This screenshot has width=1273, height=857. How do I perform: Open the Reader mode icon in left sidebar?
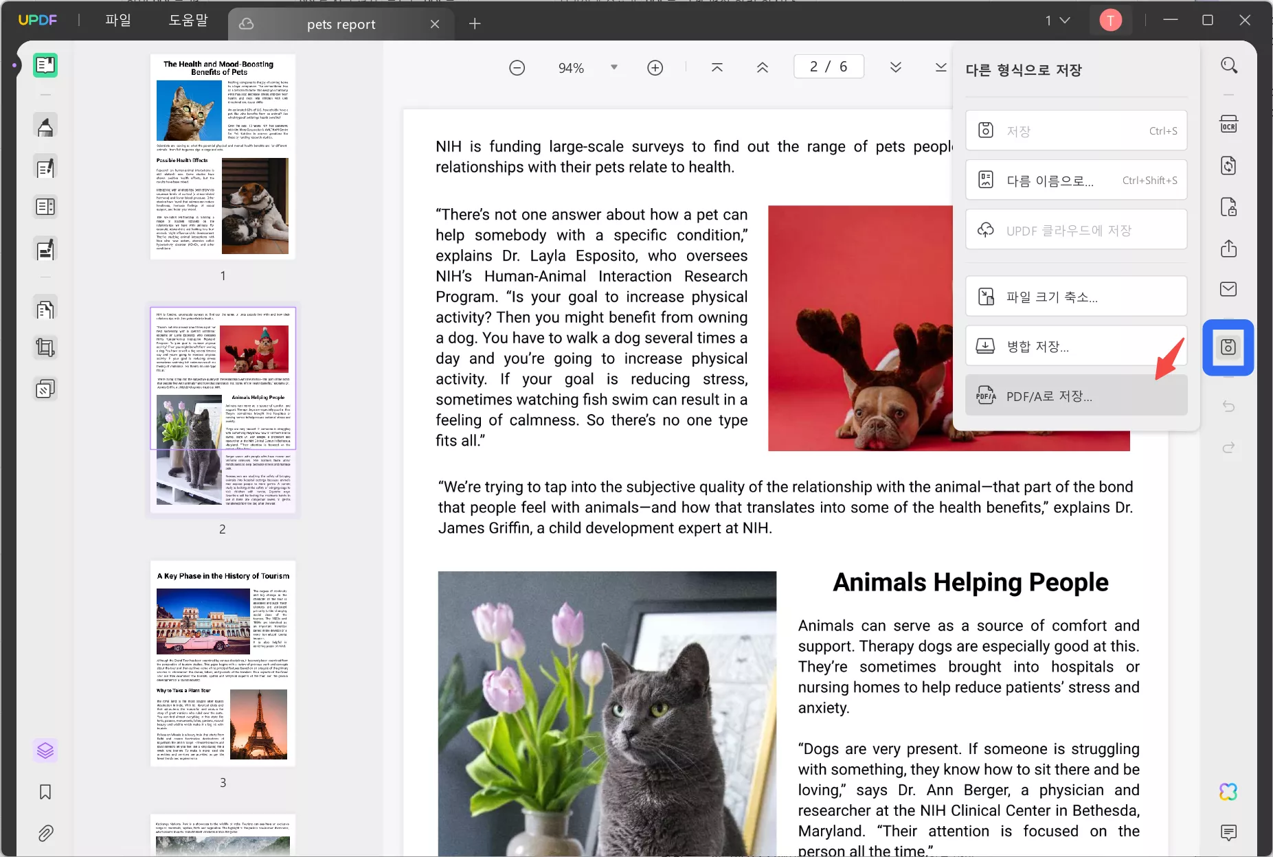(x=45, y=65)
